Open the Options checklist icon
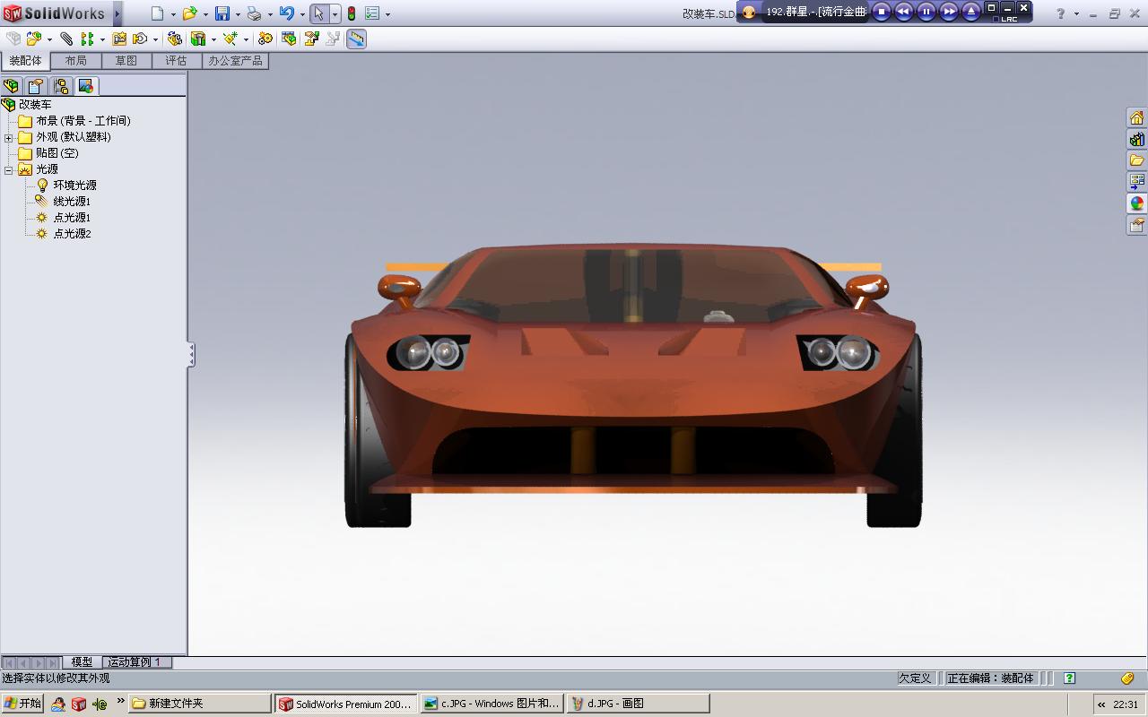Screen dimensions: 1148x717 pos(372,13)
